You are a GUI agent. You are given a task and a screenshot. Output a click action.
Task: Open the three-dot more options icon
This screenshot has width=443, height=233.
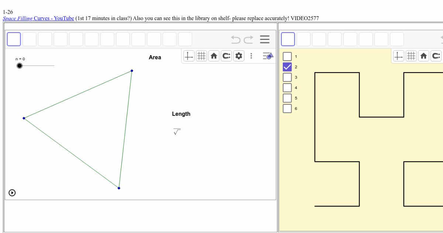pyautogui.click(x=251, y=56)
